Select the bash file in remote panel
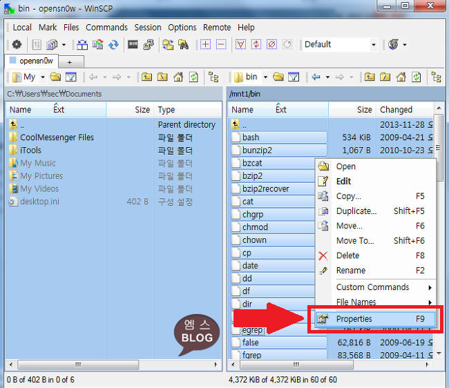 278,137
